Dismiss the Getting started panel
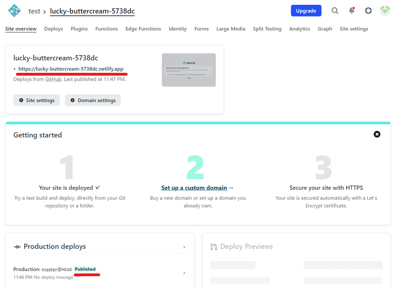This screenshot has height=288, width=396. point(377,134)
